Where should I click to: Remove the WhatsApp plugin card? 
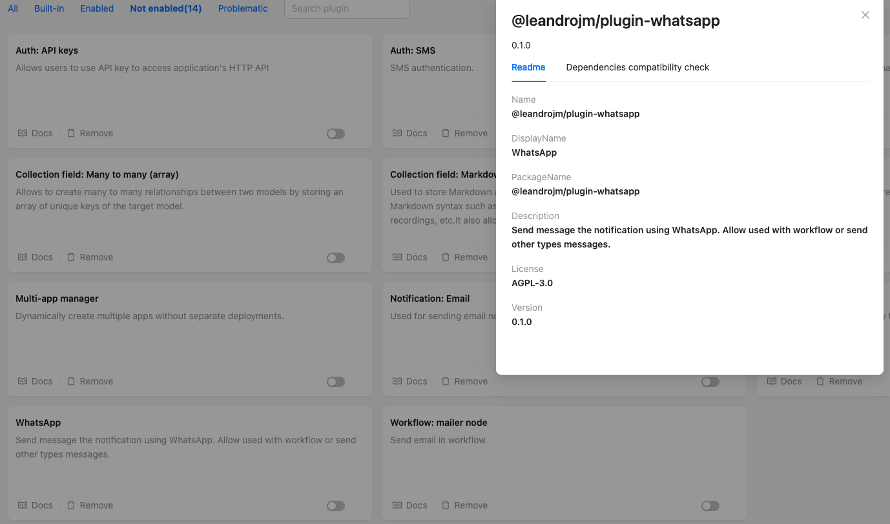point(90,505)
